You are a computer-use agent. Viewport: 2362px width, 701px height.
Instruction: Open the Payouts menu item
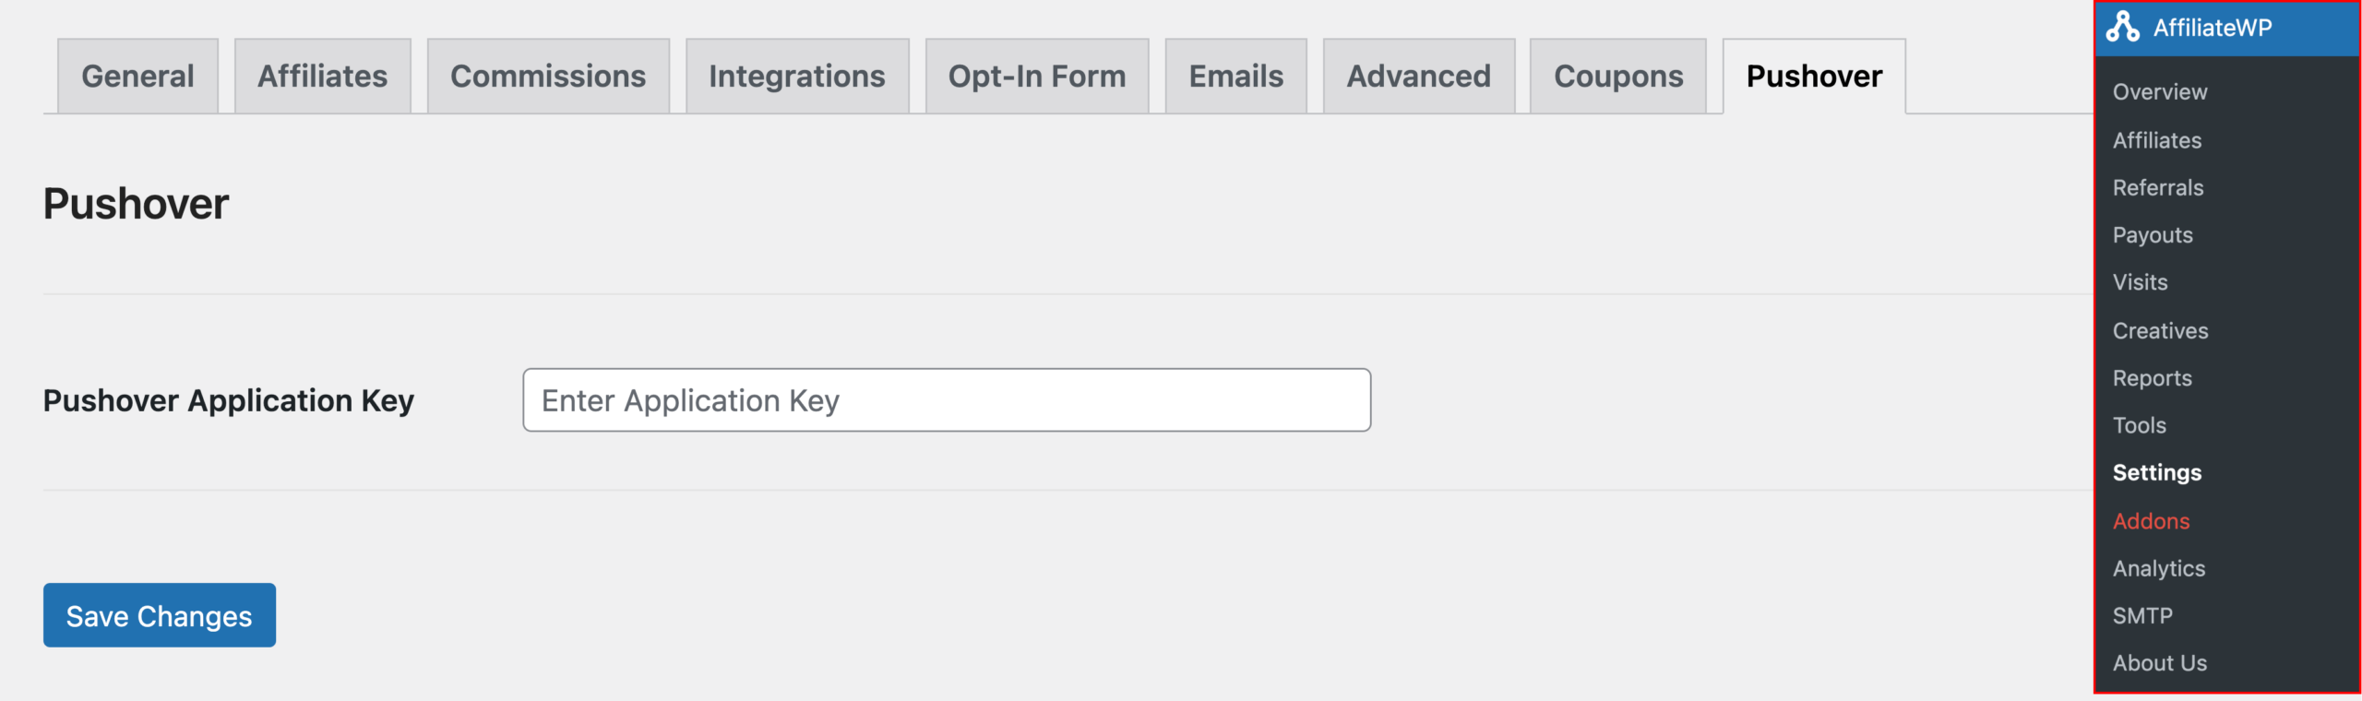pyautogui.click(x=2153, y=234)
